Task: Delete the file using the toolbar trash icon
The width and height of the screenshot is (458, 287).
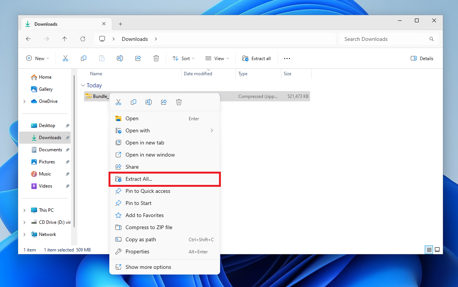Action: (156, 58)
